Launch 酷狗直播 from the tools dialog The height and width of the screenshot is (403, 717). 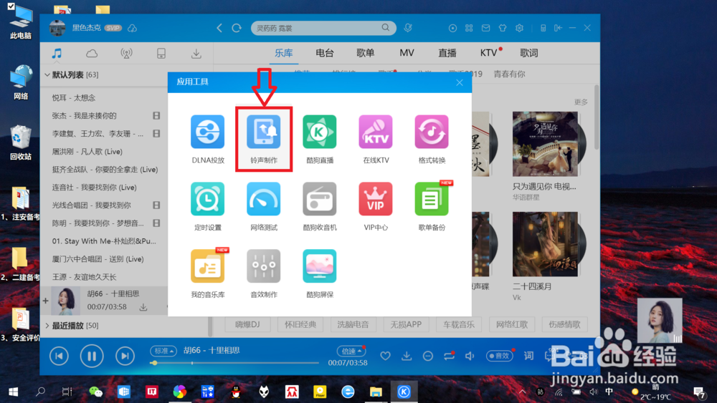[x=320, y=139]
